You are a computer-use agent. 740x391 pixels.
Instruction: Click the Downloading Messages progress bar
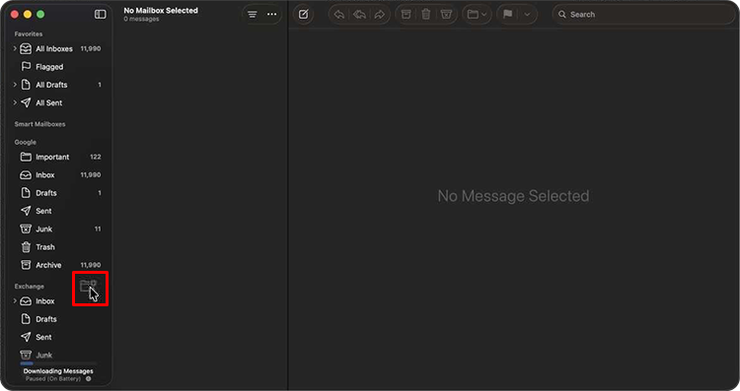58,363
